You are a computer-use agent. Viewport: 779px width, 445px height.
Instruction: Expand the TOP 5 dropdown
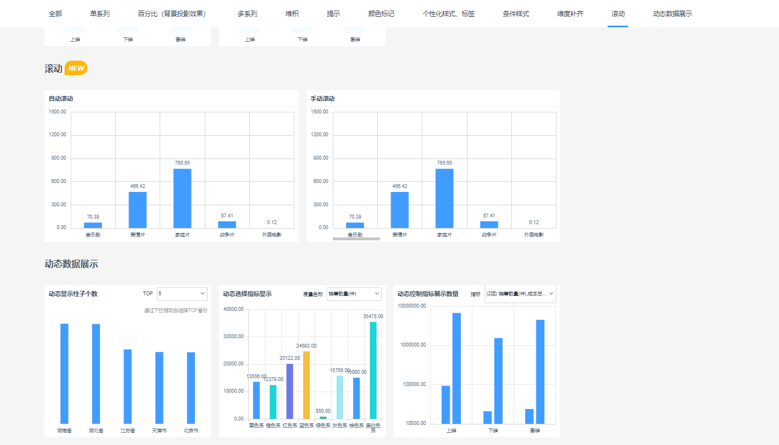coord(182,294)
